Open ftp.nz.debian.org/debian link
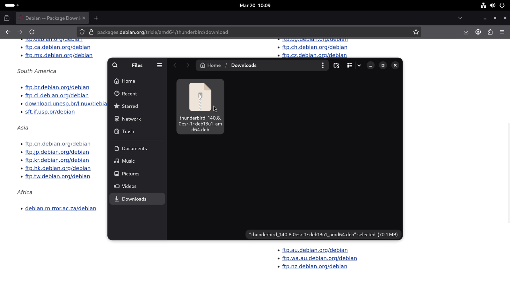Image resolution: width=510 pixels, height=287 pixels. coord(315,267)
